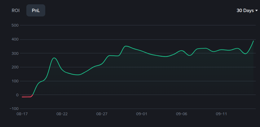The height and width of the screenshot is (127, 260).
Task: Click the 500 y-axis label
Action: point(15,25)
